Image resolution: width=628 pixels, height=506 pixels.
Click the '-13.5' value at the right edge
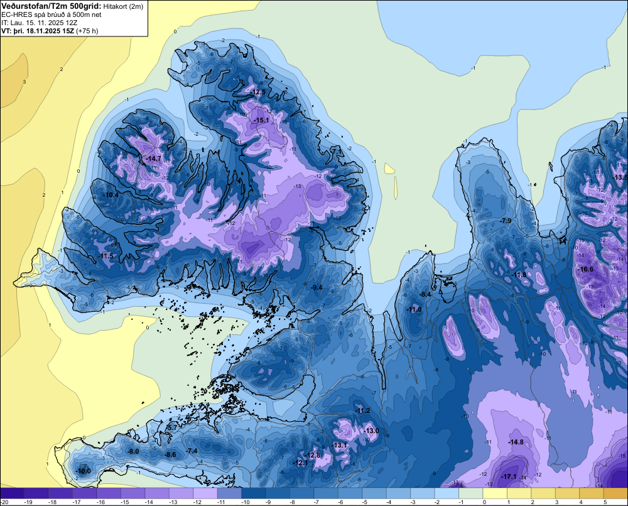(x=620, y=177)
